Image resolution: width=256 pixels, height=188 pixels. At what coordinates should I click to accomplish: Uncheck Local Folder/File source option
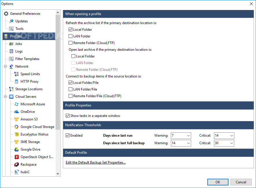coord(71,83)
